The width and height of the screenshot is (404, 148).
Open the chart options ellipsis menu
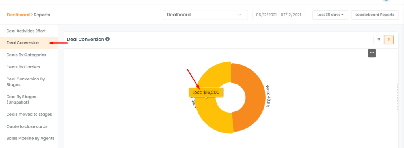[372, 53]
